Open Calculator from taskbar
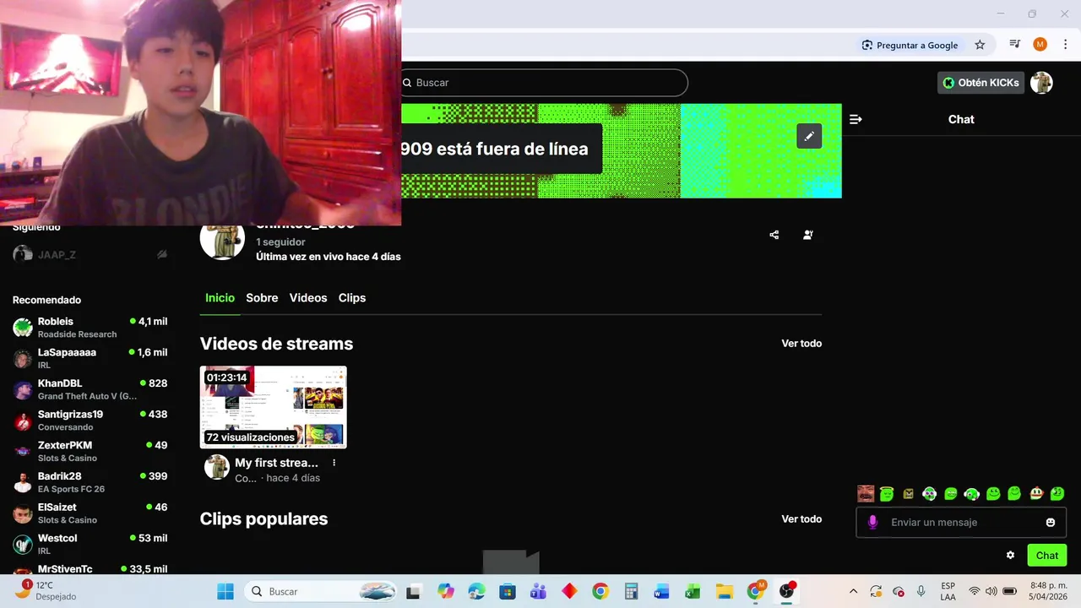 631,591
